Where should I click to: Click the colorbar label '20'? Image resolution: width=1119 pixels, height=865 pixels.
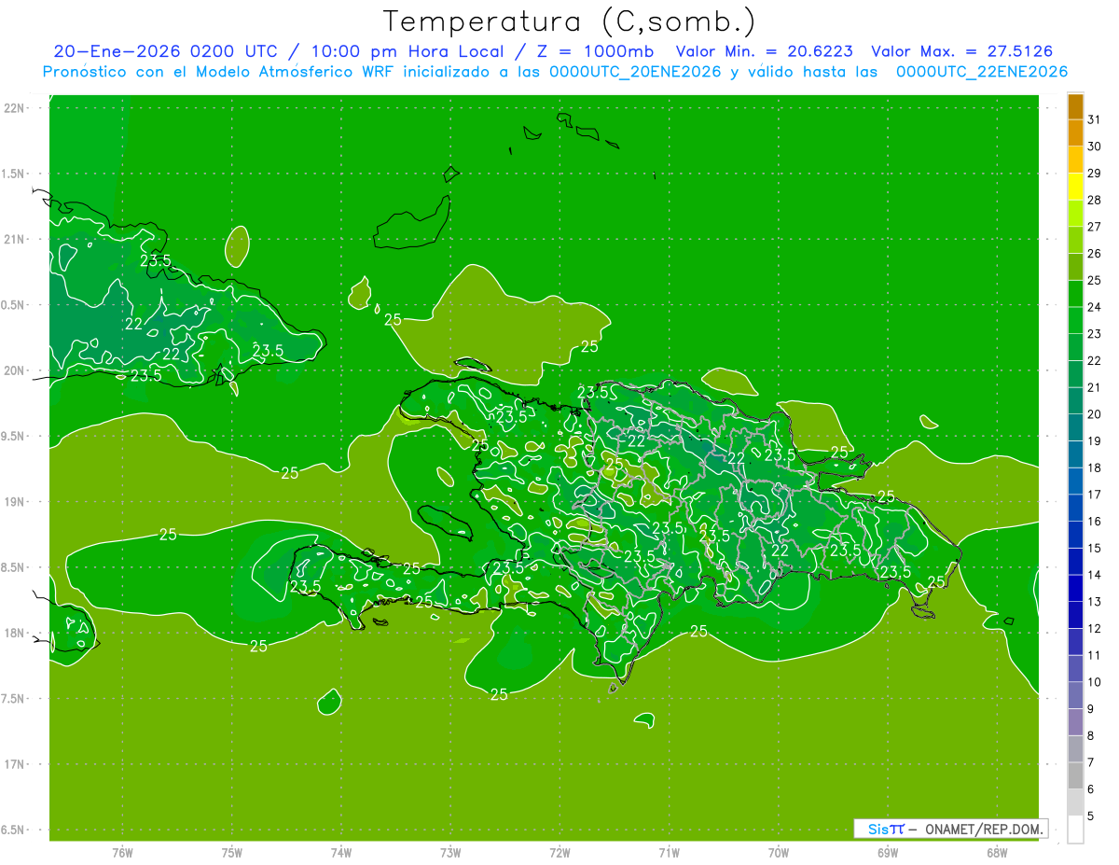1095,414
